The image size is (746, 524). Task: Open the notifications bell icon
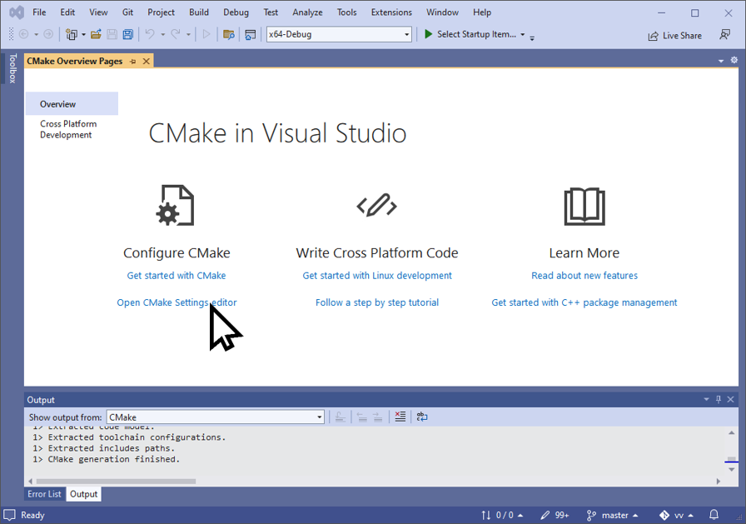tap(714, 515)
